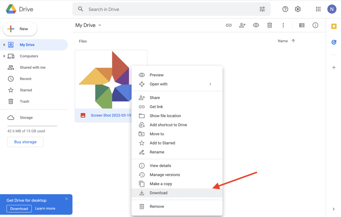Follow the Learn more link in banner
Screen dimensions: 341x217
click(45, 208)
